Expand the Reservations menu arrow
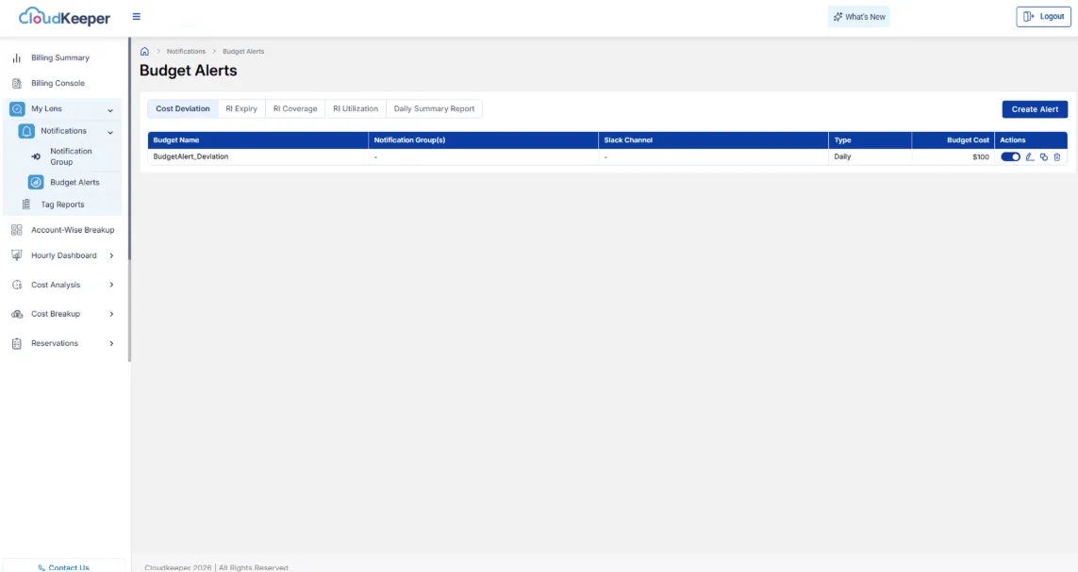Image resolution: width=1078 pixels, height=572 pixels. pyautogui.click(x=111, y=343)
